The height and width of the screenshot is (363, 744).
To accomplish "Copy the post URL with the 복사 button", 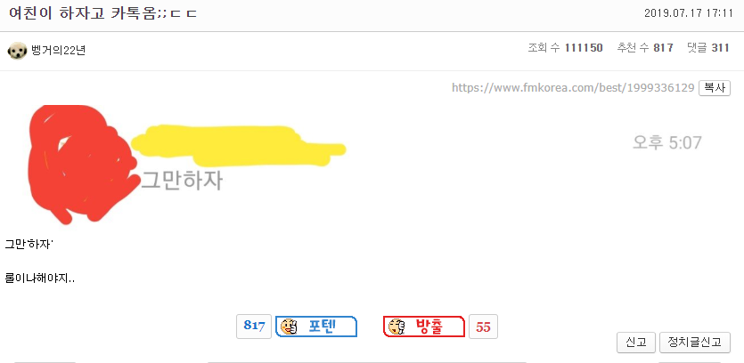I will [714, 88].
